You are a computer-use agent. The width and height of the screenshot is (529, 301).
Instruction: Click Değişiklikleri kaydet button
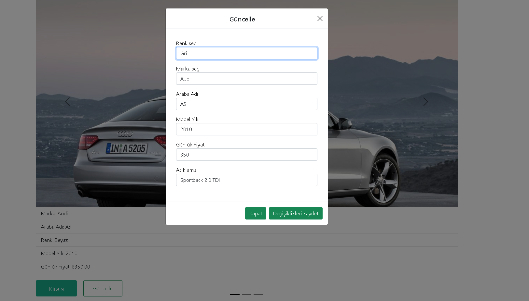click(296, 213)
